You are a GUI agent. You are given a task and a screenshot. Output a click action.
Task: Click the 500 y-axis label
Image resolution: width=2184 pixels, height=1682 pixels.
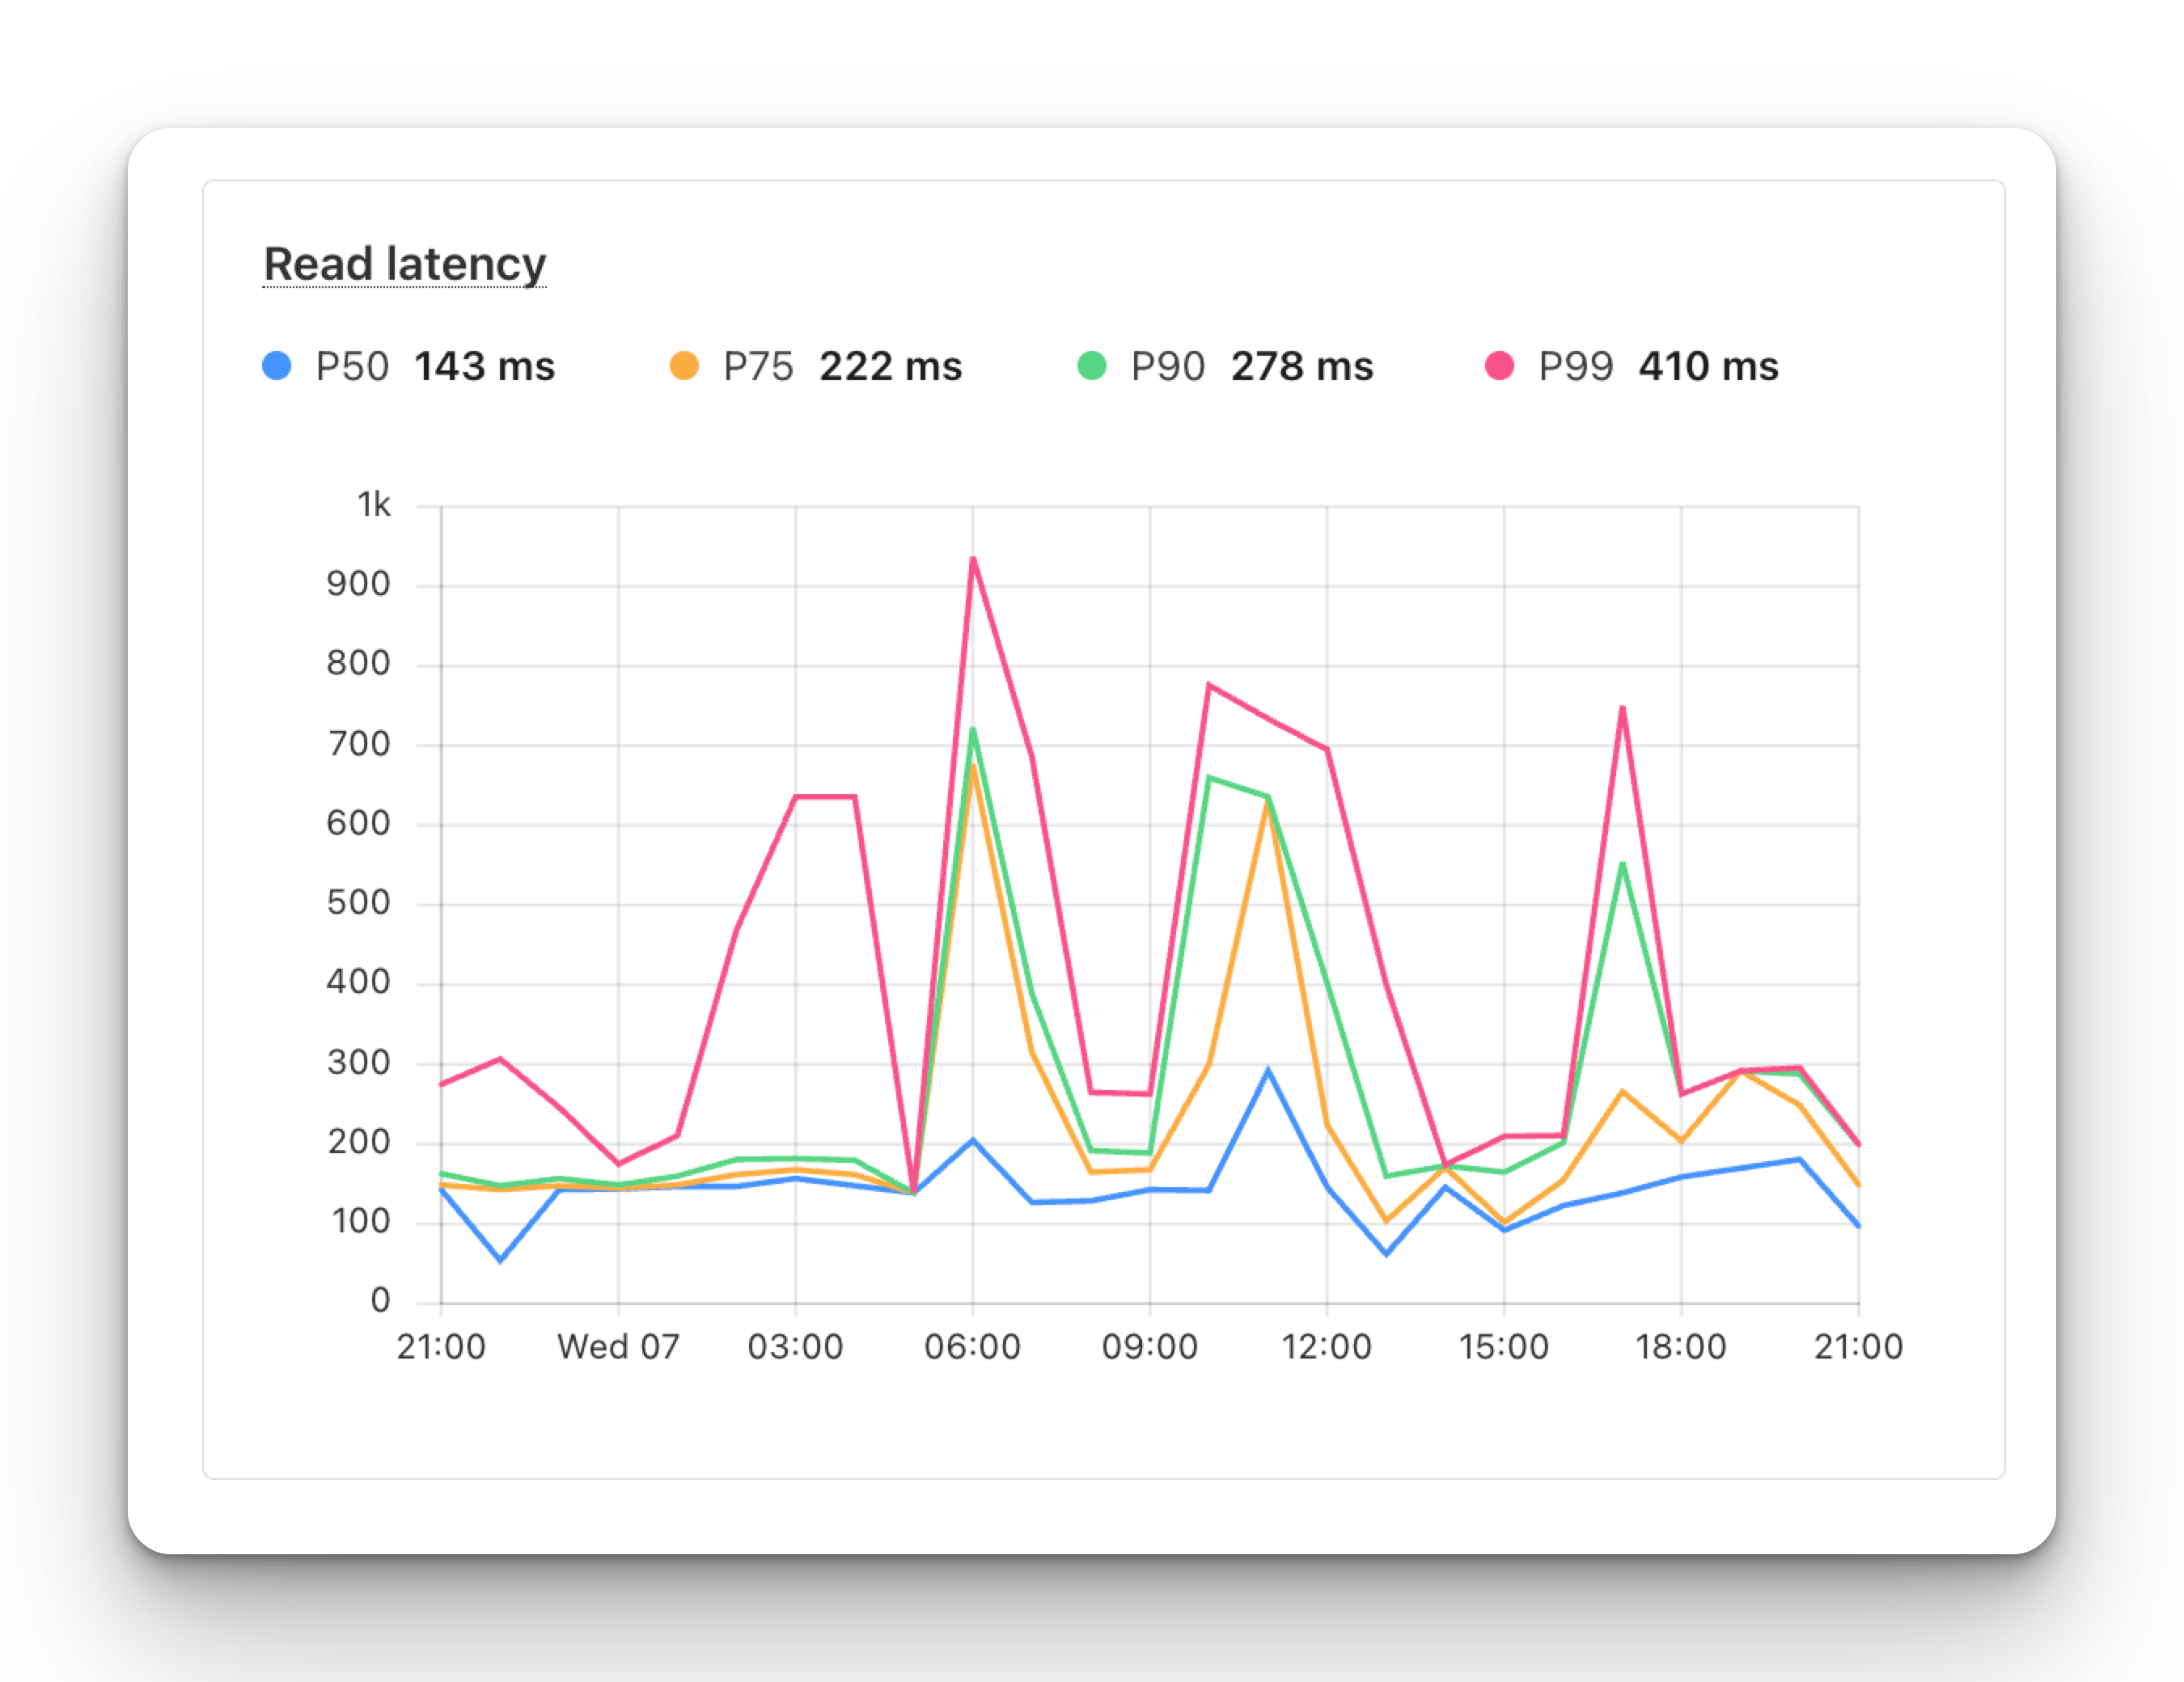coord(358,903)
